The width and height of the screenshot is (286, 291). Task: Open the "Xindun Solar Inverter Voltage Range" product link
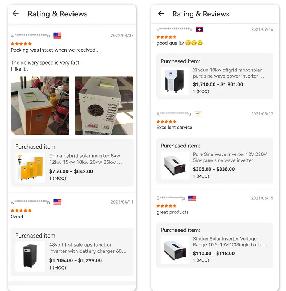coord(230,241)
